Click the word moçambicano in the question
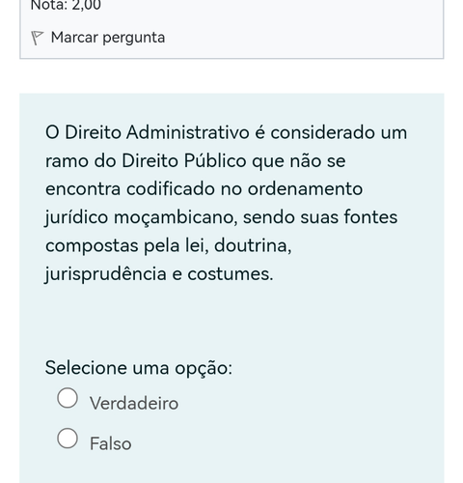This screenshot has width=463, height=483. click(176, 217)
